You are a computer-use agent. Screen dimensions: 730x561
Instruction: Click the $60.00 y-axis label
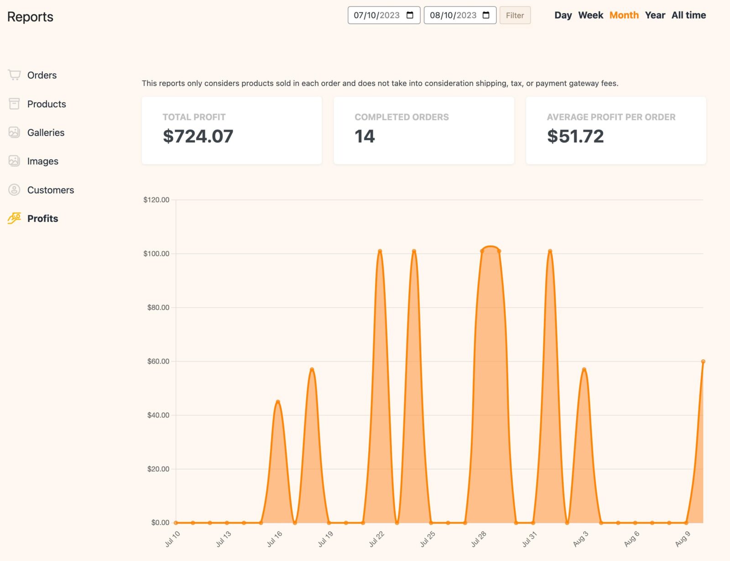(158, 362)
